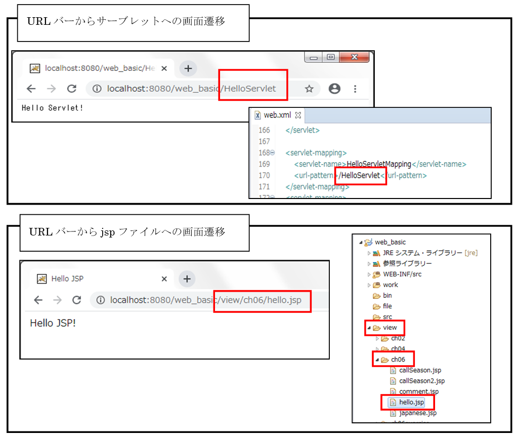Open a new tab beside Hello JSP tab
The width and height of the screenshot is (515, 436).
187,279
